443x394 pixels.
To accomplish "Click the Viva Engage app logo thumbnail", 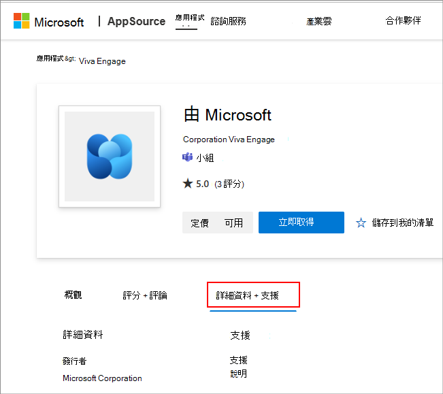I will click(110, 157).
